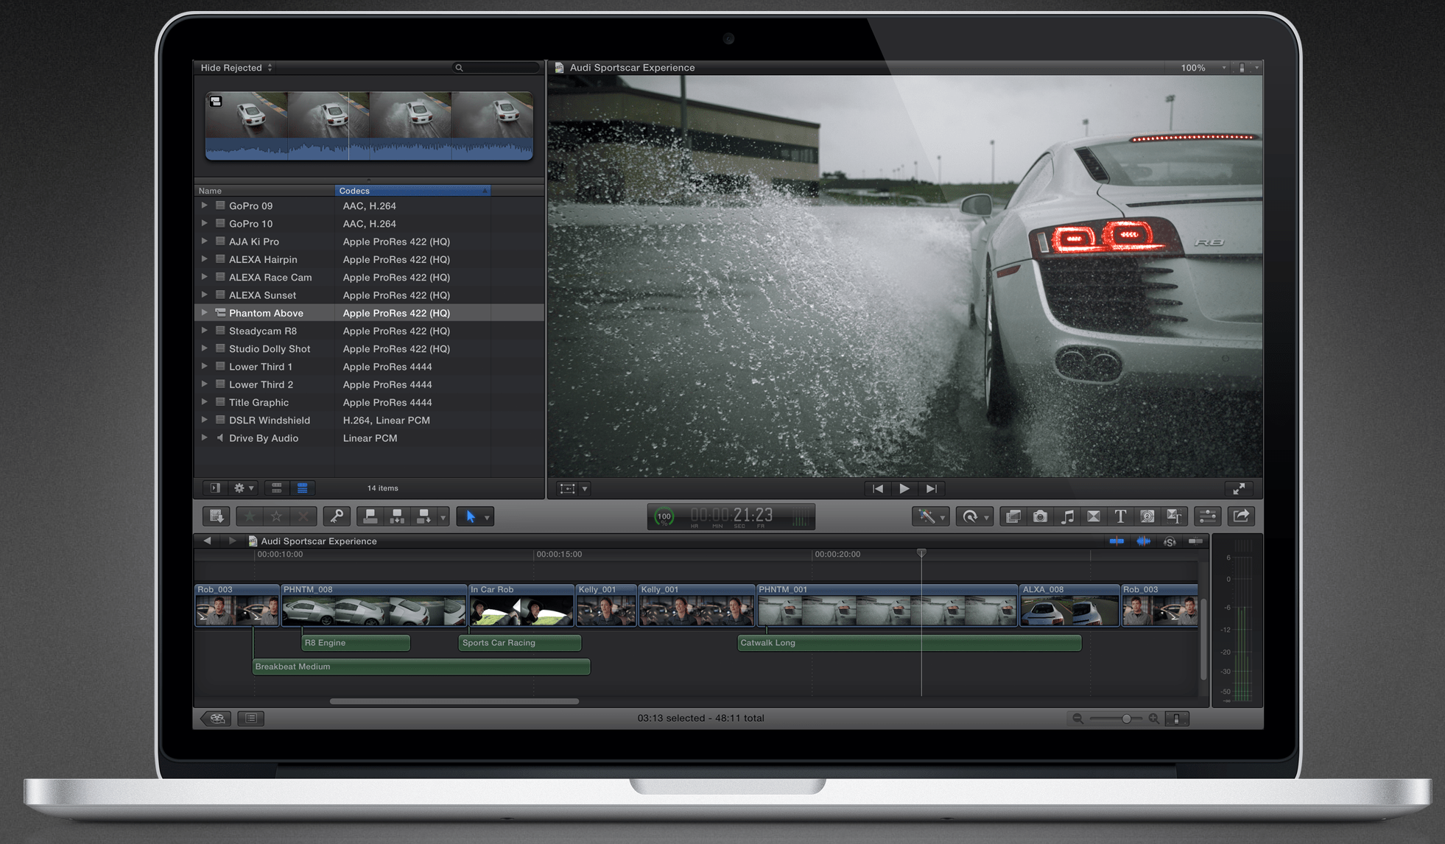1445x844 pixels.
Task: Open the viewer transform crop tool
Action: tap(568, 488)
